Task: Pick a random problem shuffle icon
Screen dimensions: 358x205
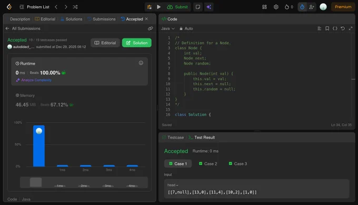Action: (75, 7)
